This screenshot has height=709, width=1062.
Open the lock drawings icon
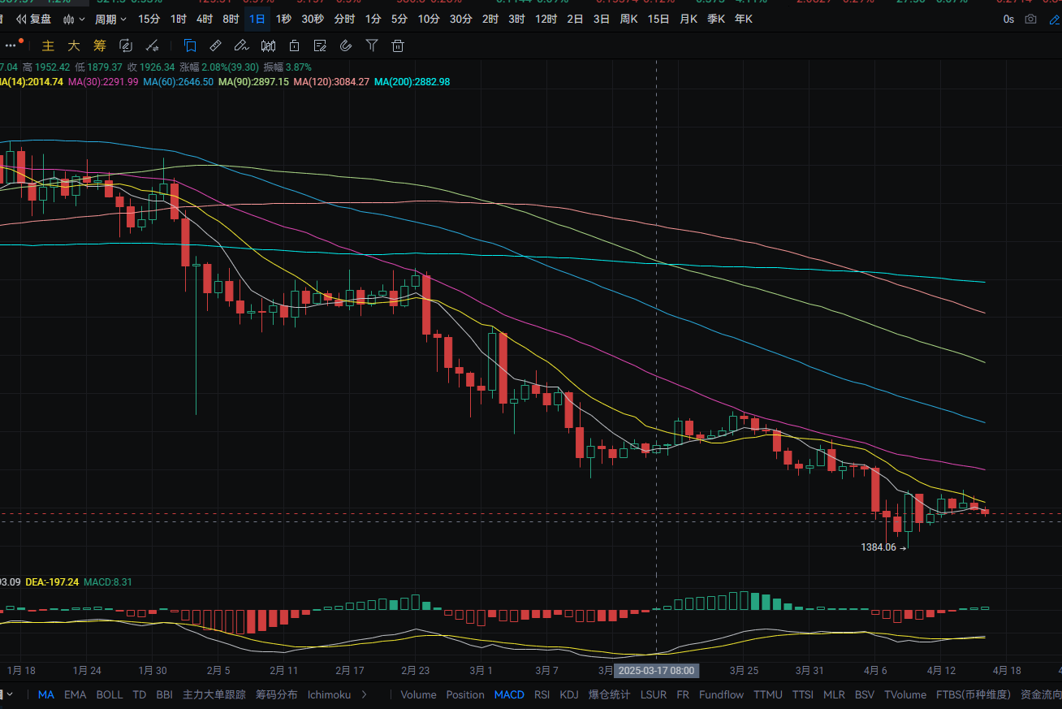coord(294,46)
